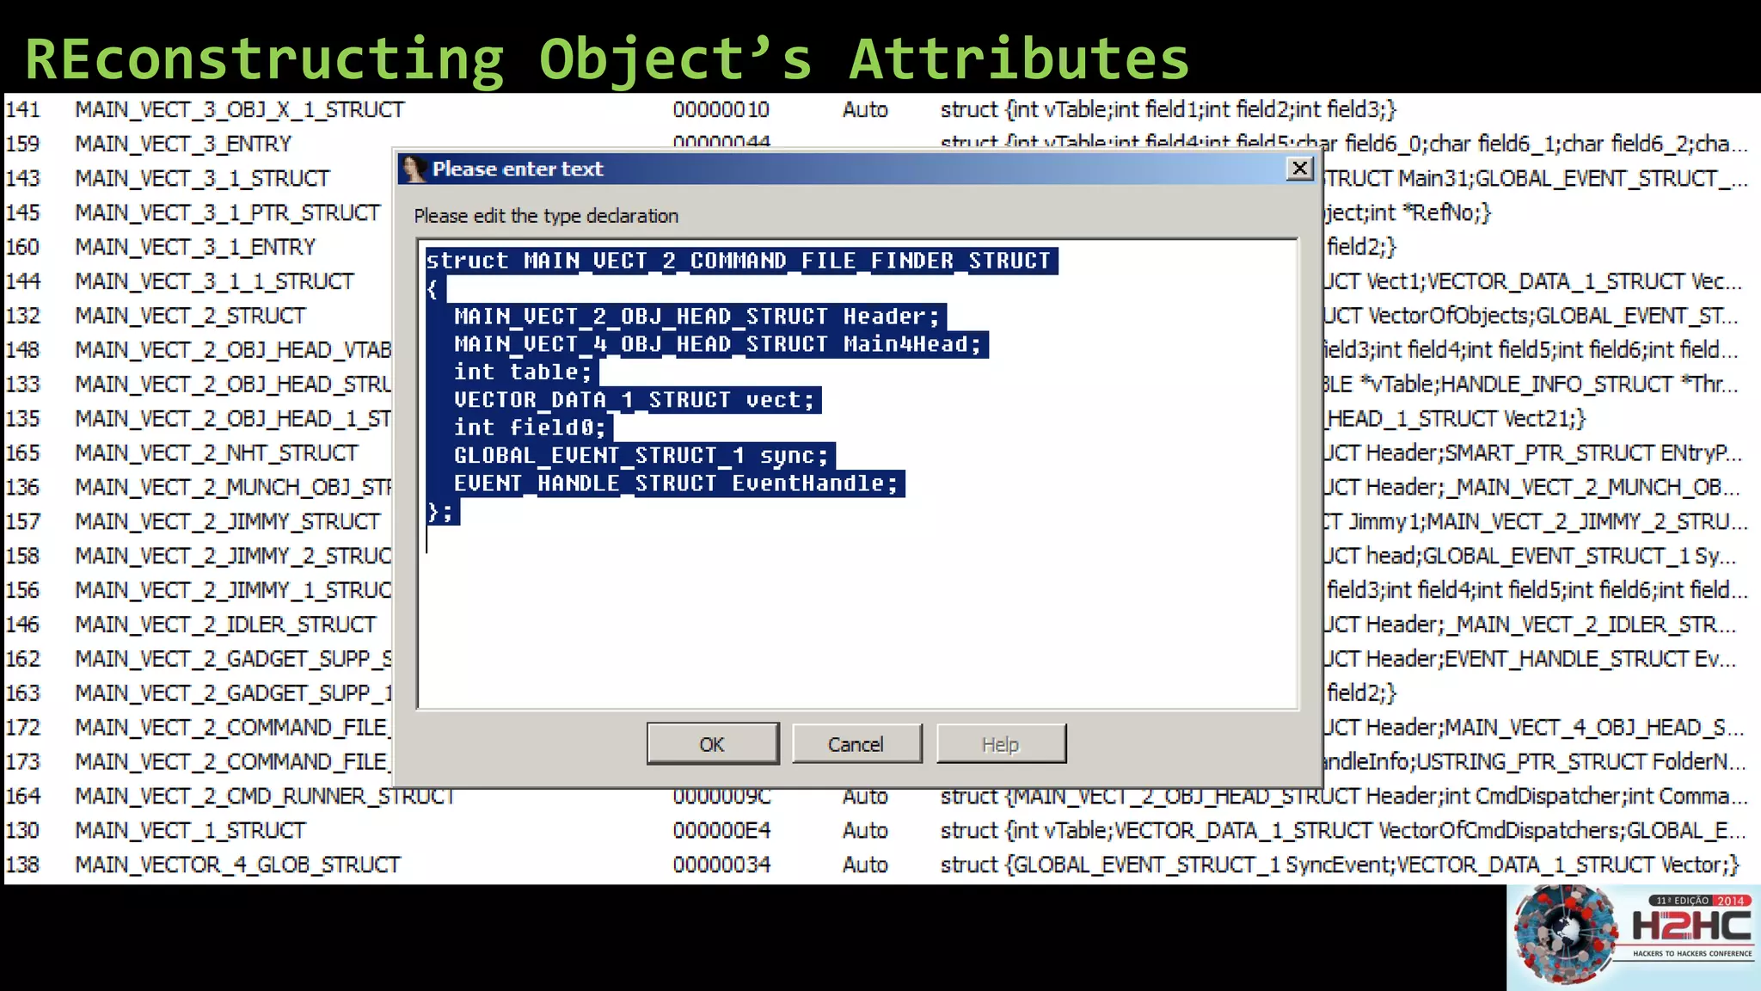
Task: Click 'MAIN_VECT_2_OBJ_HEAD_STRUCT Header;' line
Action: (696, 317)
